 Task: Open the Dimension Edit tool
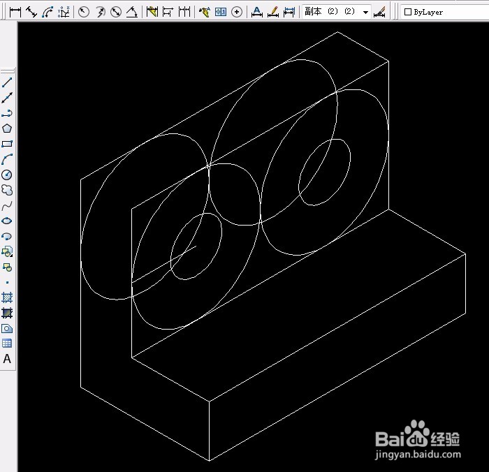tap(256, 12)
